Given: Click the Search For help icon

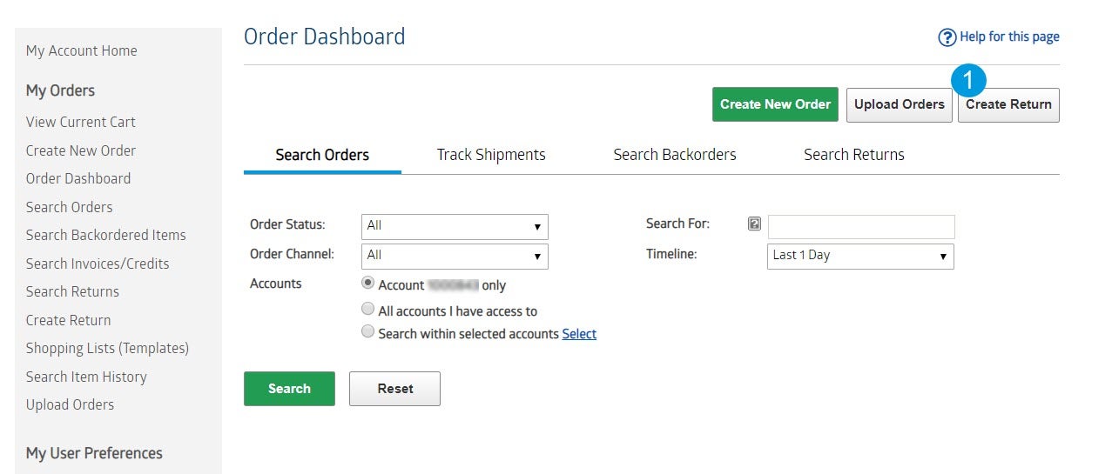Looking at the screenshot, I should tap(754, 224).
